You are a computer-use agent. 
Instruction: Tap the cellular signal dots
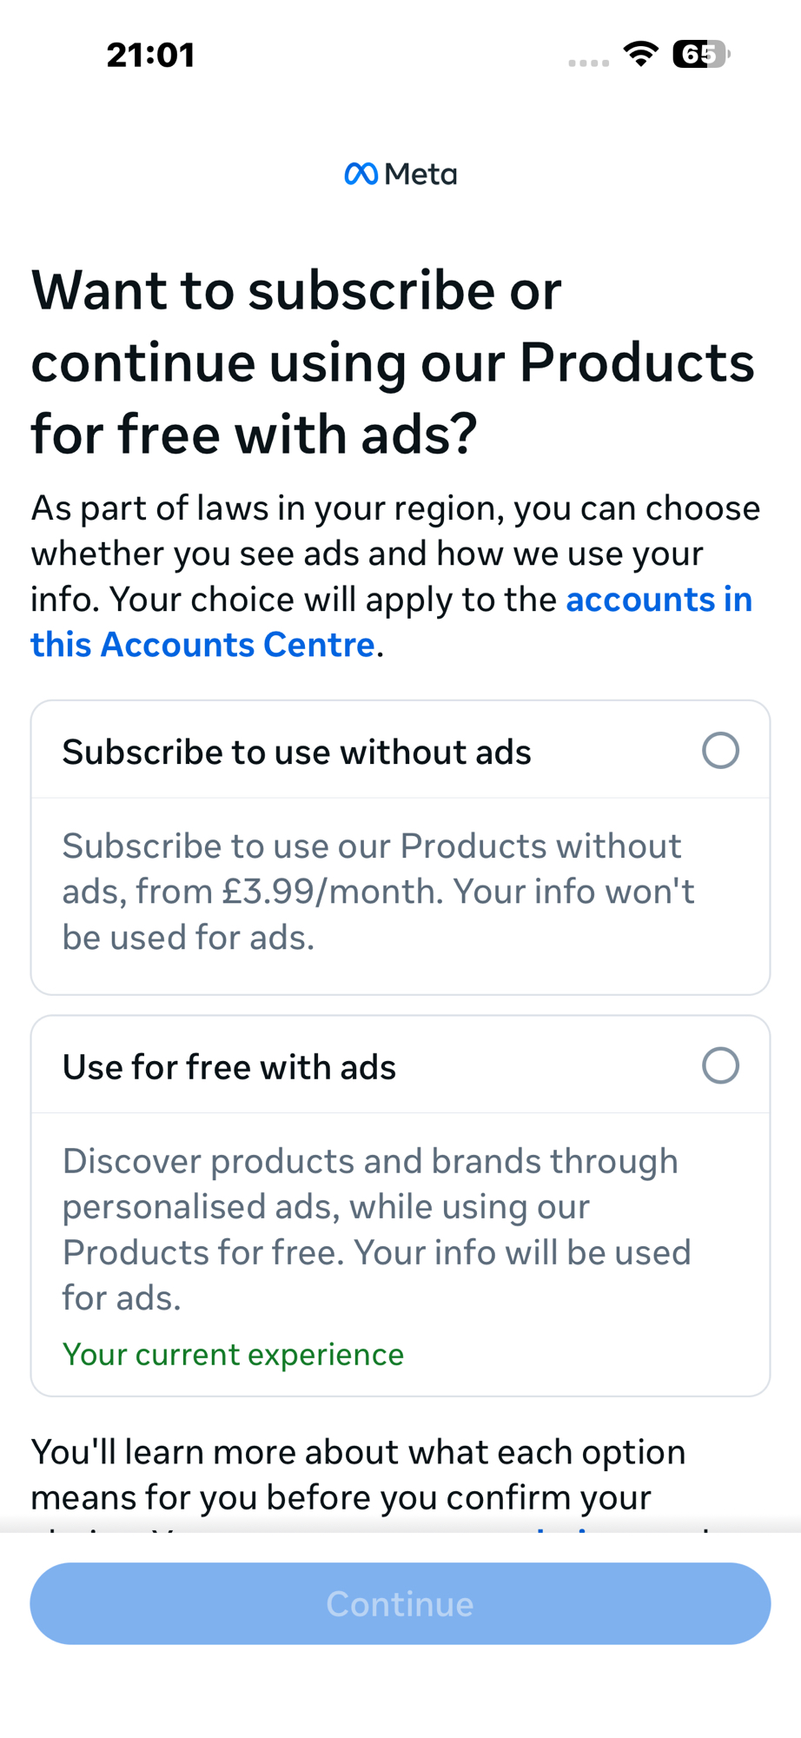(x=588, y=63)
